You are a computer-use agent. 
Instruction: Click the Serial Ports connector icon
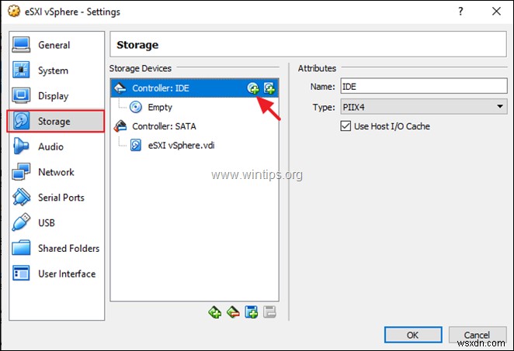click(x=21, y=197)
